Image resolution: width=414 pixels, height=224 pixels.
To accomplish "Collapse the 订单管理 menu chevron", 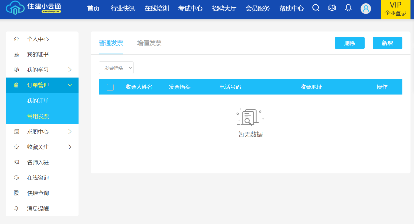I will click(70, 85).
